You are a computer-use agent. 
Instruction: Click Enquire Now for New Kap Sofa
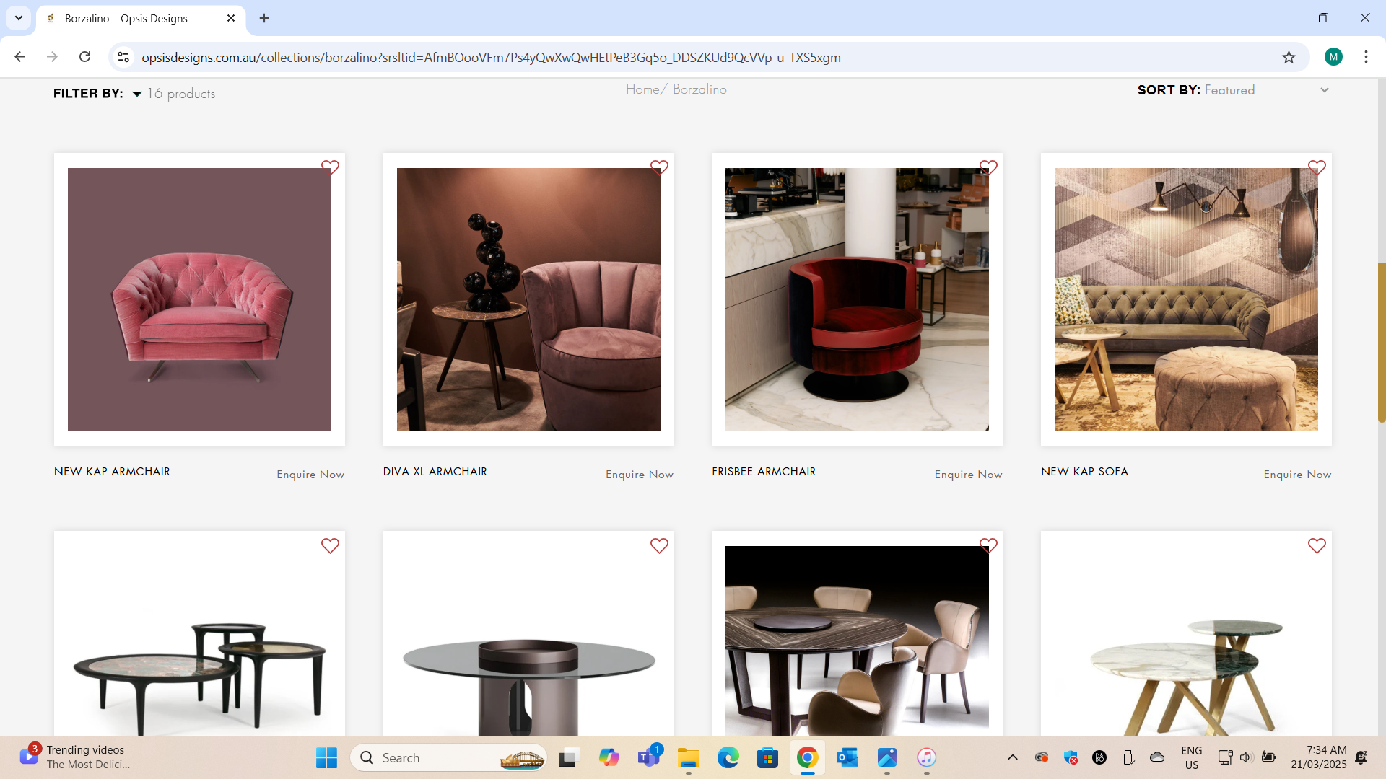point(1297,475)
